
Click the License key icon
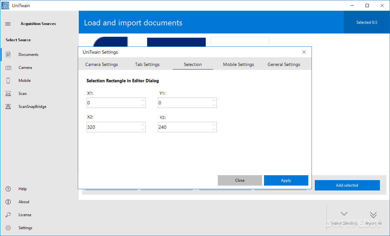click(x=8, y=215)
